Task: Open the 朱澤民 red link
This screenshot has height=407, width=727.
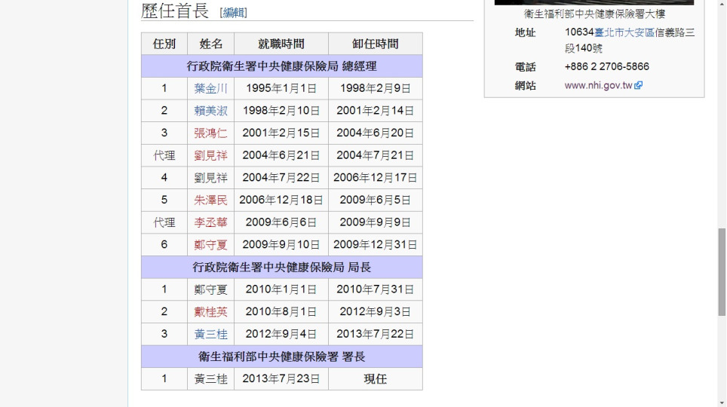Action: [210, 200]
